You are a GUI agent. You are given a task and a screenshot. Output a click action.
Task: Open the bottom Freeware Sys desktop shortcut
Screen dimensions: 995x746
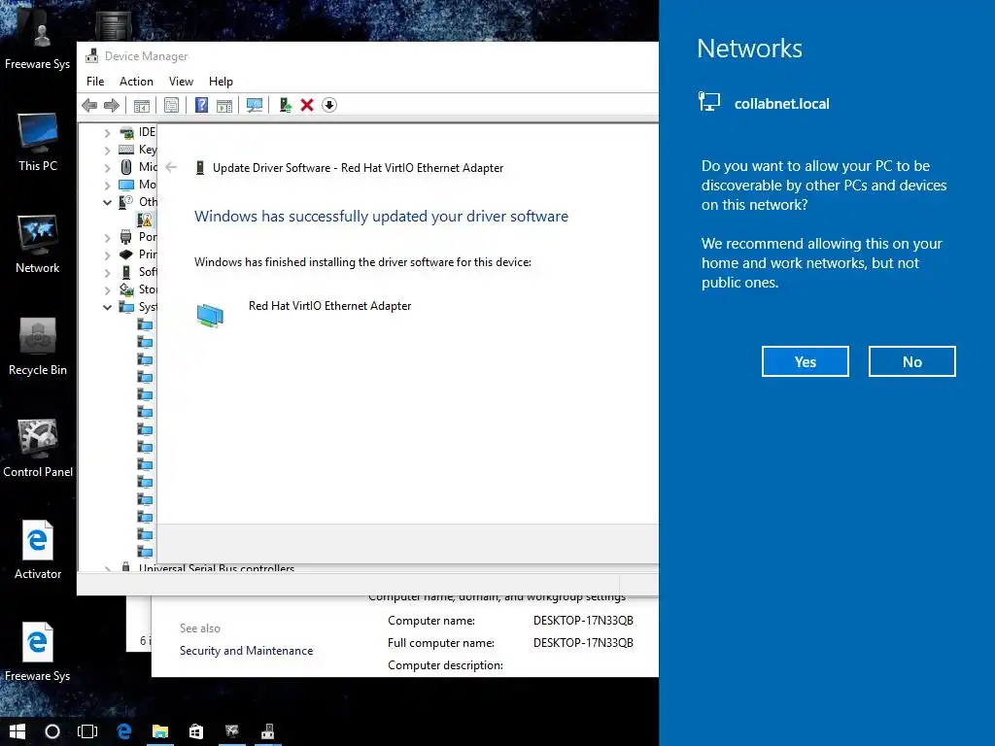coord(38,652)
